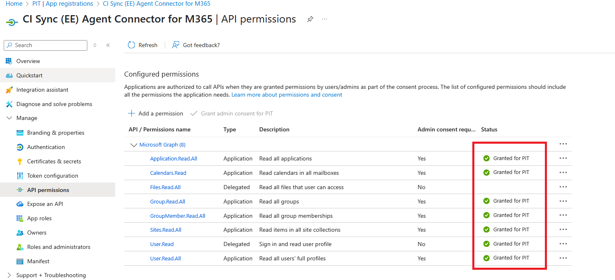615x280 pixels.
Task: Click the API / Permissions name column header
Action: [159, 129]
